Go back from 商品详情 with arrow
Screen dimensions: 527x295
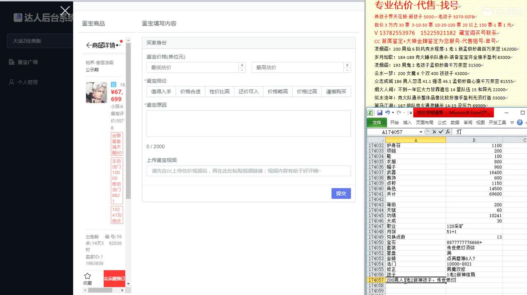pyautogui.click(x=89, y=45)
